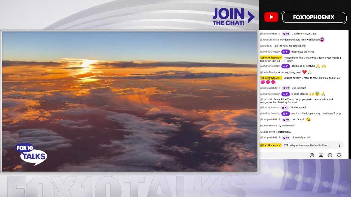This screenshot has width=351, height=197.
Task: Open the emoji picker in chat bar
Action: coord(312,155)
